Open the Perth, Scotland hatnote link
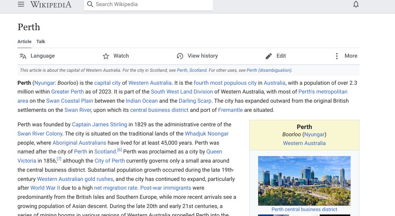Viewport: 395px width, 216px height. 192,70
